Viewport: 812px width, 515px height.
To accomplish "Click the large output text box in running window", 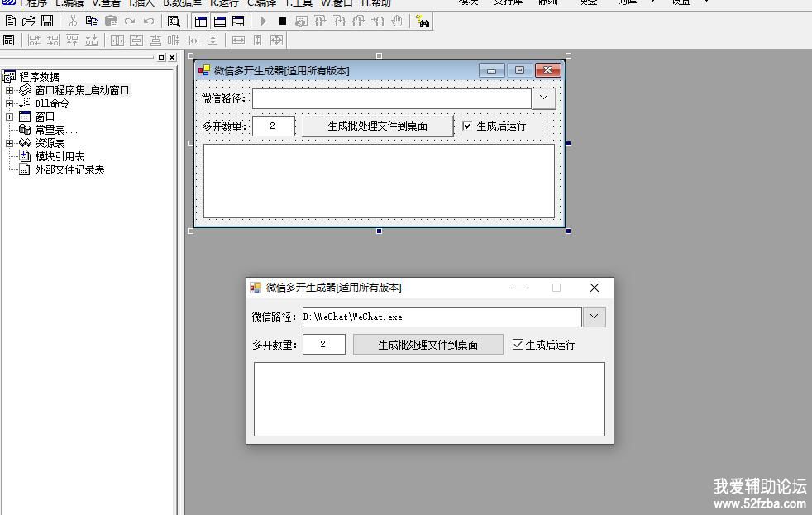I will [429, 399].
